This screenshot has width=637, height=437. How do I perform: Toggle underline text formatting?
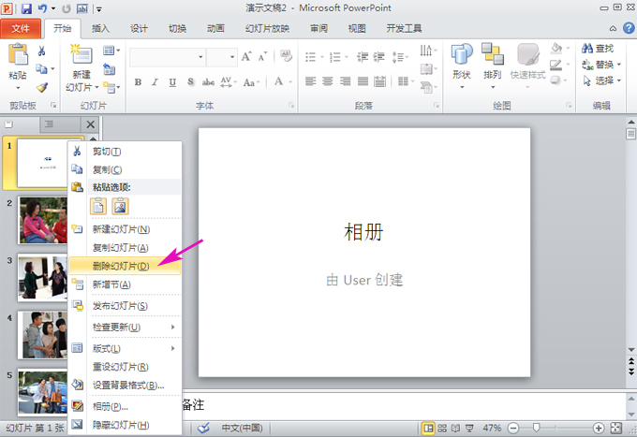172,82
